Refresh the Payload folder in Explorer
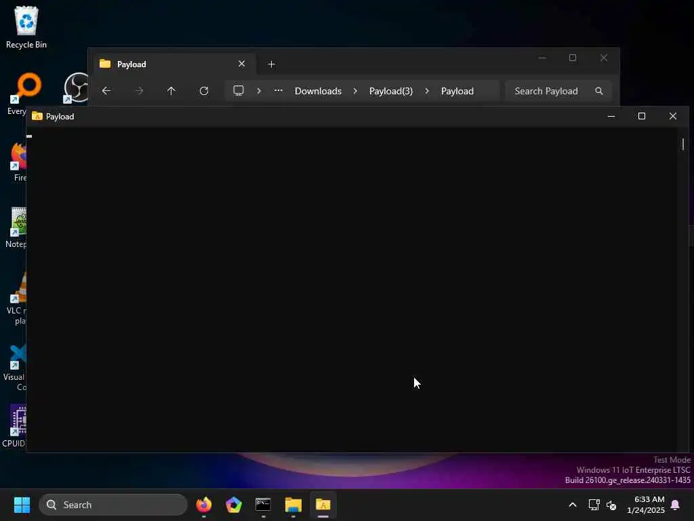694x521 pixels. (204, 91)
